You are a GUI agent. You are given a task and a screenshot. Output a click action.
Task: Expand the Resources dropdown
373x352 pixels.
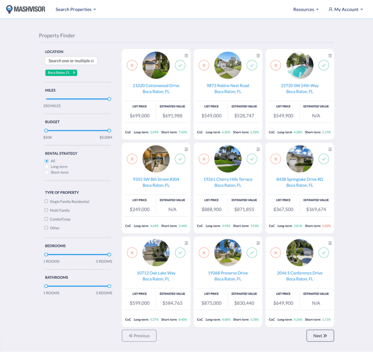[306, 9]
